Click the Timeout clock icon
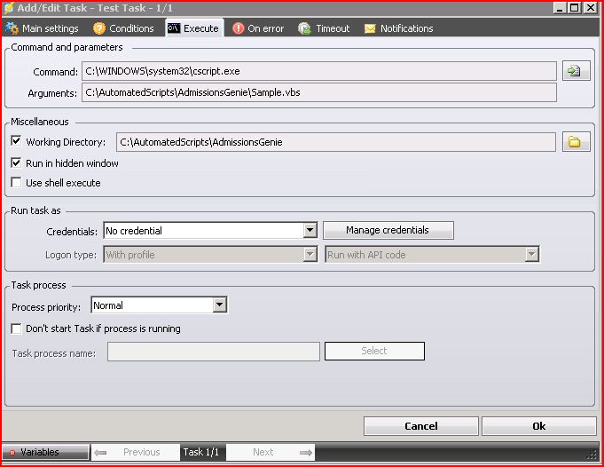The image size is (604, 467). click(x=305, y=28)
